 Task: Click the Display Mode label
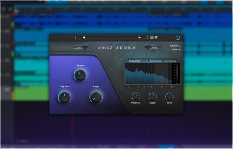pos(134,61)
